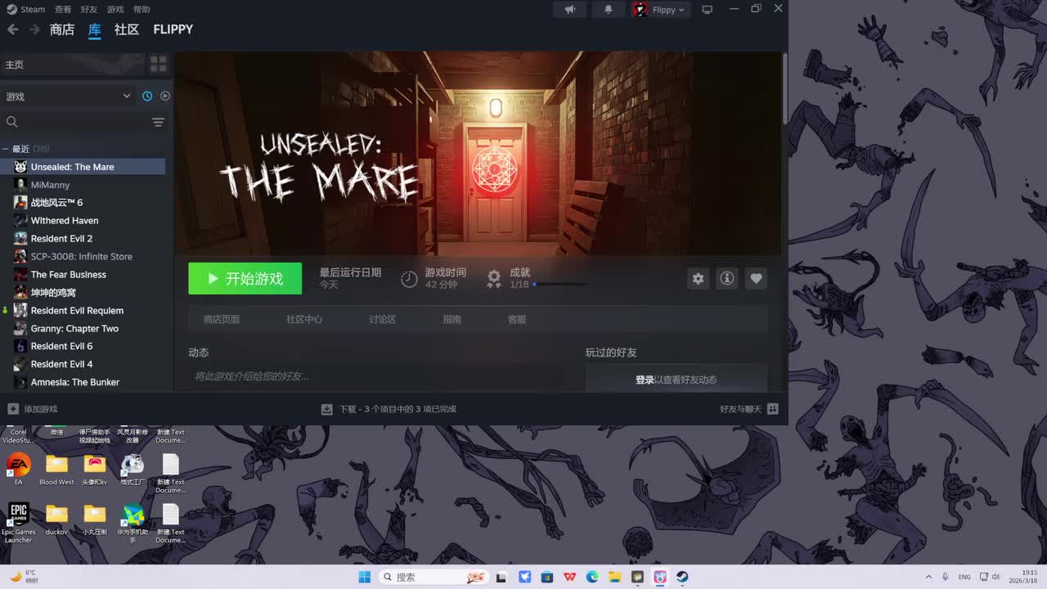
Task: Collapse the 最近 games section
Action: (x=6, y=149)
